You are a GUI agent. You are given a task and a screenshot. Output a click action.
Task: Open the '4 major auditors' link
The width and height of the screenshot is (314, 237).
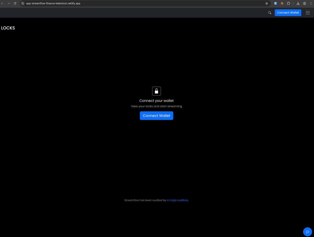coord(177,200)
